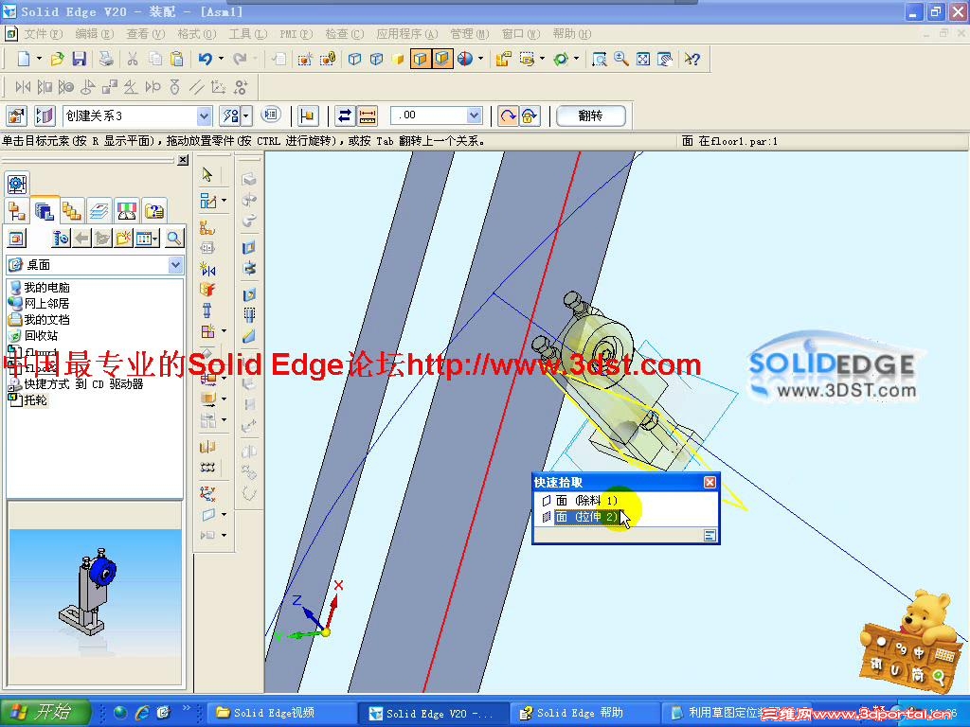970x727 pixels.
Task: Select 托轮 part in the library list
Action: (27, 400)
